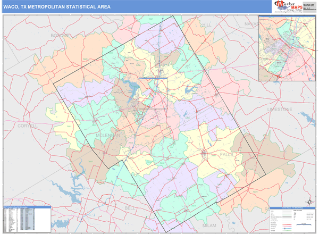
Task: Open the downtown Waco inset map
Action: (287, 48)
